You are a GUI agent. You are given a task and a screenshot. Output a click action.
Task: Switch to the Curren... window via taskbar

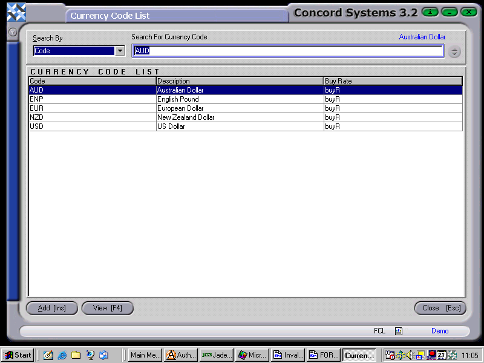[x=361, y=355]
